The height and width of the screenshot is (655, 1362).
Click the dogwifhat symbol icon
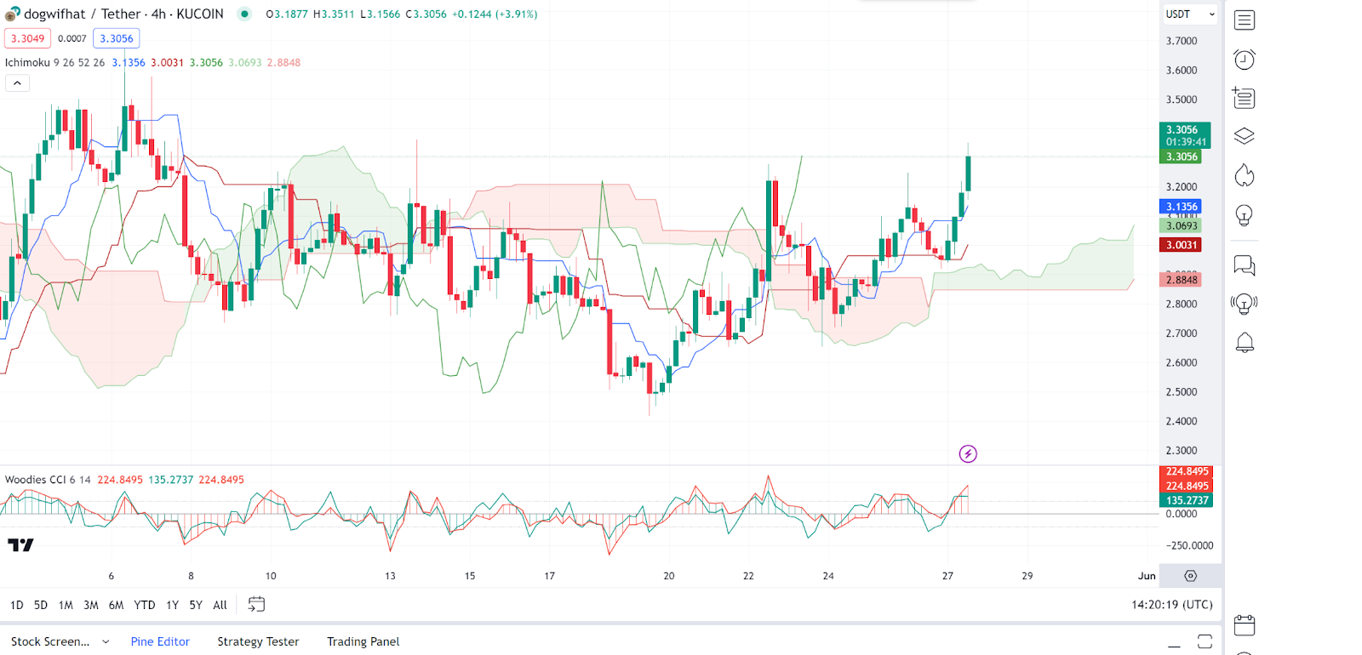coord(12,14)
